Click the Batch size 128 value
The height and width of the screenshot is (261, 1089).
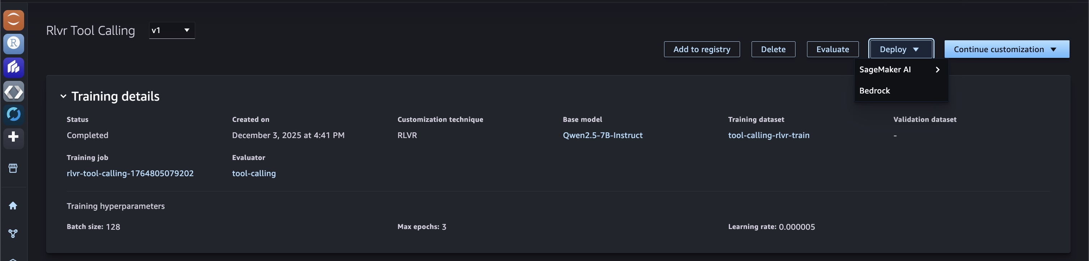[x=113, y=227]
